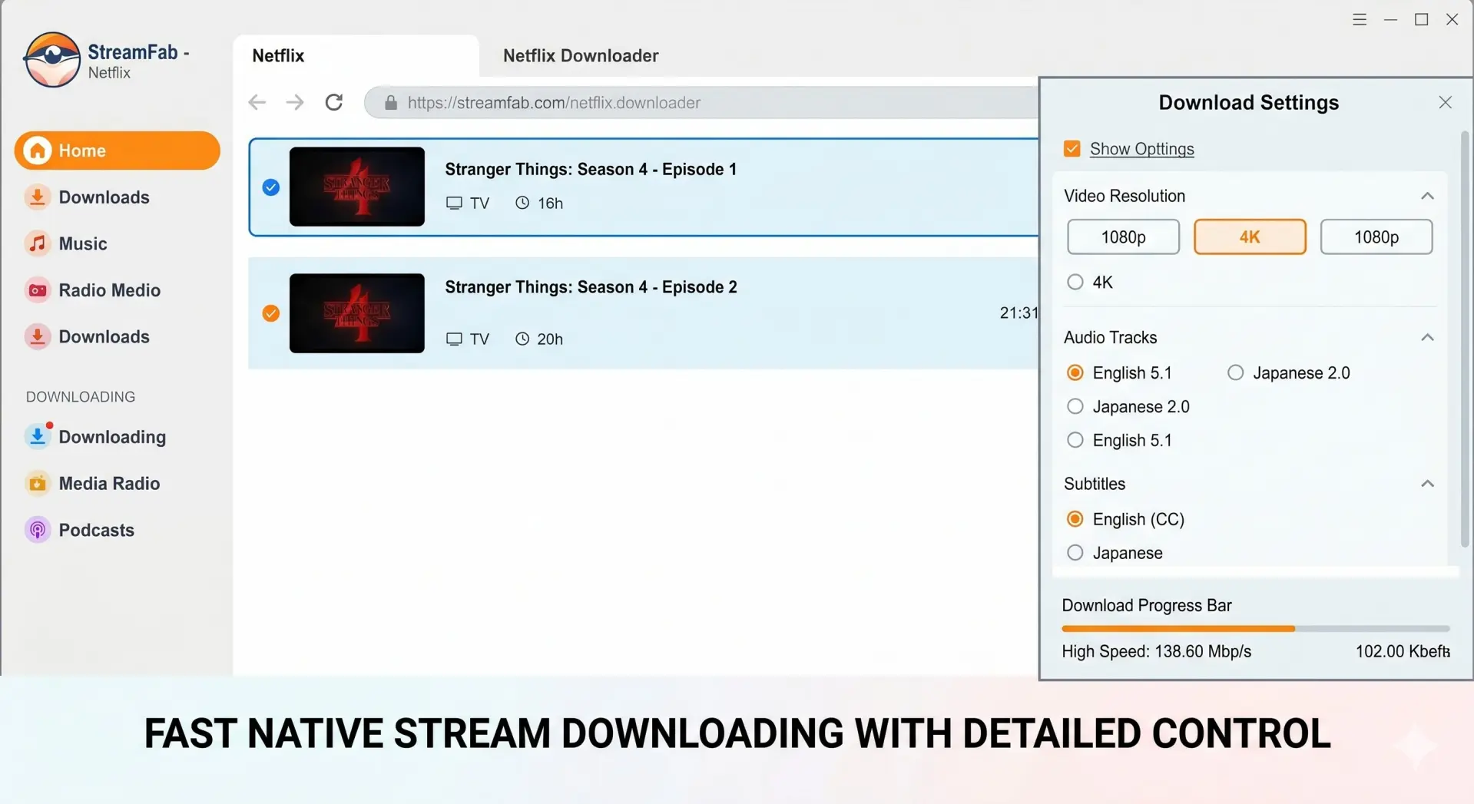Collapse the Audio Tracks section chevron

[1427, 337]
